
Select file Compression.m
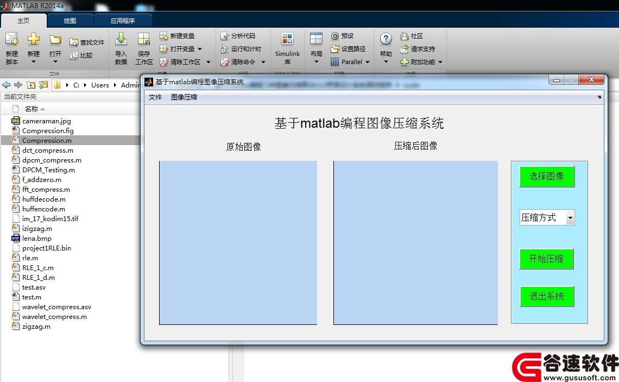[x=47, y=141]
